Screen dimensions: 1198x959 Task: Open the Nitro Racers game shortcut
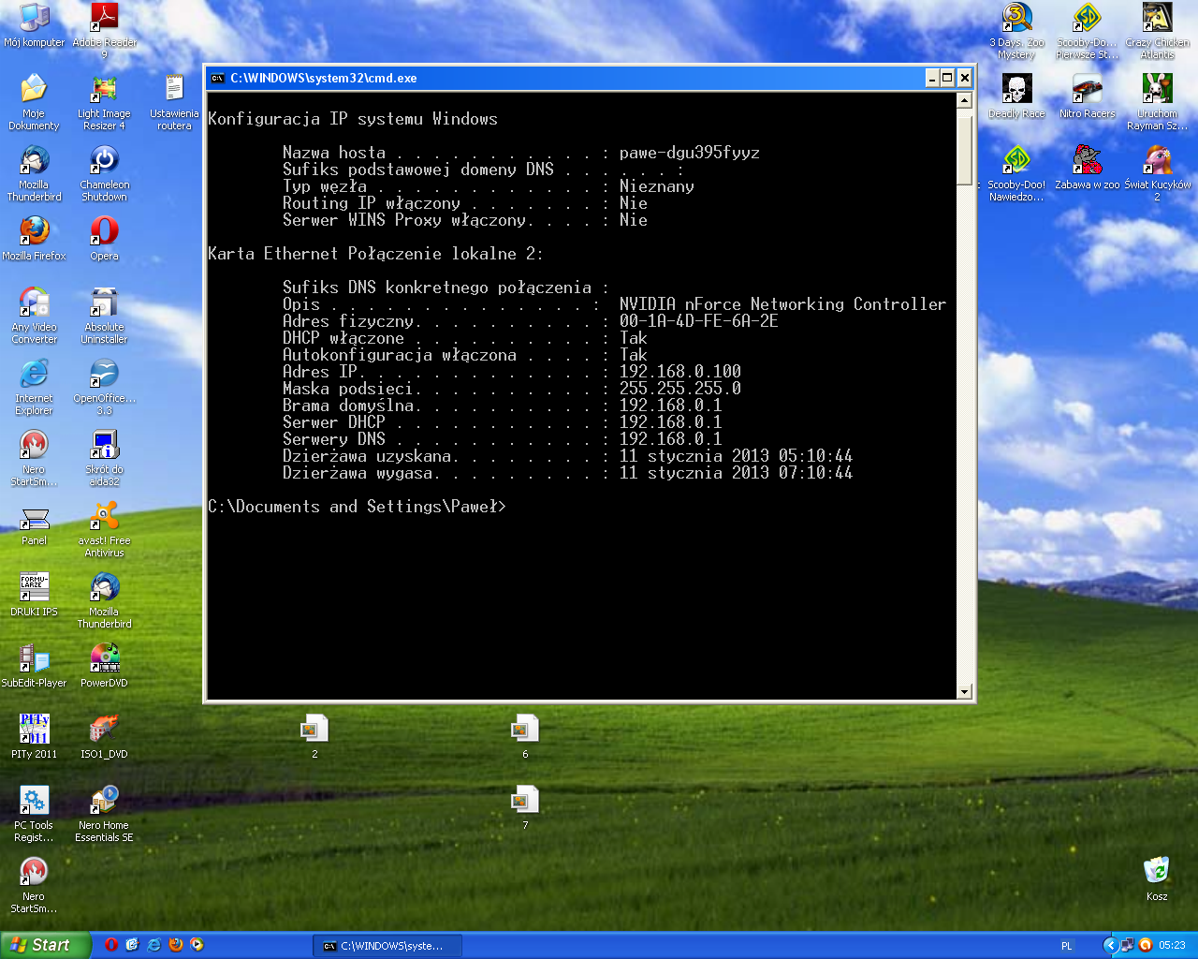tap(1087, 89)
